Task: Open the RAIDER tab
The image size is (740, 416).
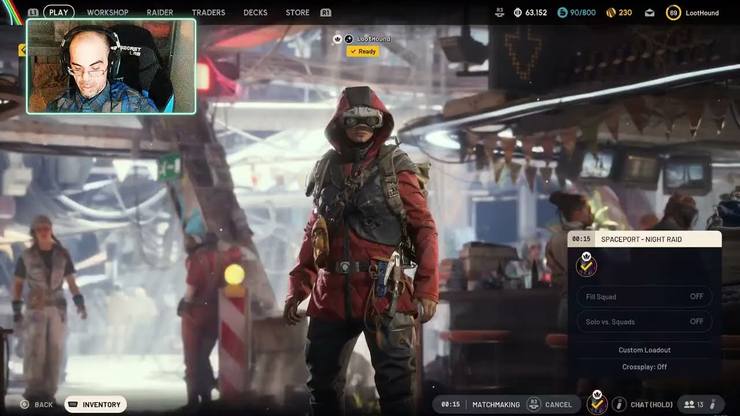Action: point(160,12)
